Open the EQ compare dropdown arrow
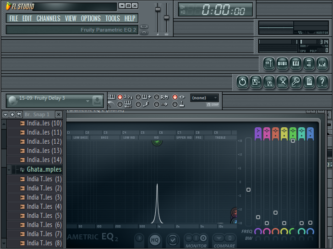333x249 pixels. (x=219, y=238)
